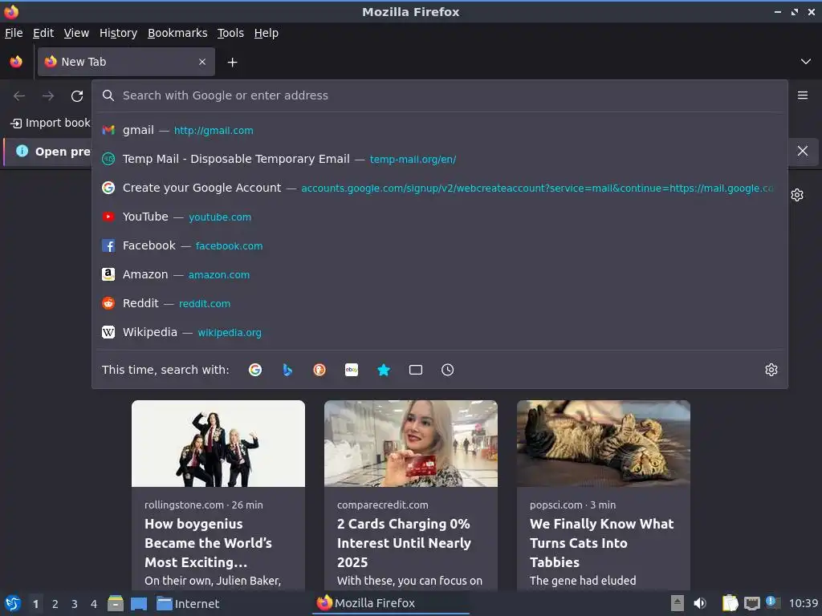Viewport: 822px width, 616px height.
Task: Pick the Reddit suggestion
Action: point(439,302)
